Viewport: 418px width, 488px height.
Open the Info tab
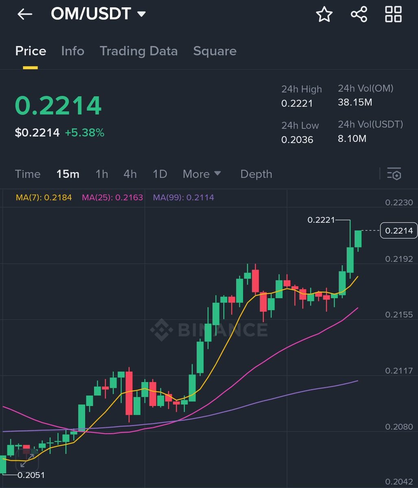click(x=72, y=51)
